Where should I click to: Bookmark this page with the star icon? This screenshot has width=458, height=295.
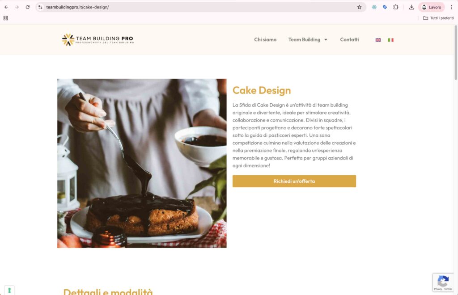359,7
